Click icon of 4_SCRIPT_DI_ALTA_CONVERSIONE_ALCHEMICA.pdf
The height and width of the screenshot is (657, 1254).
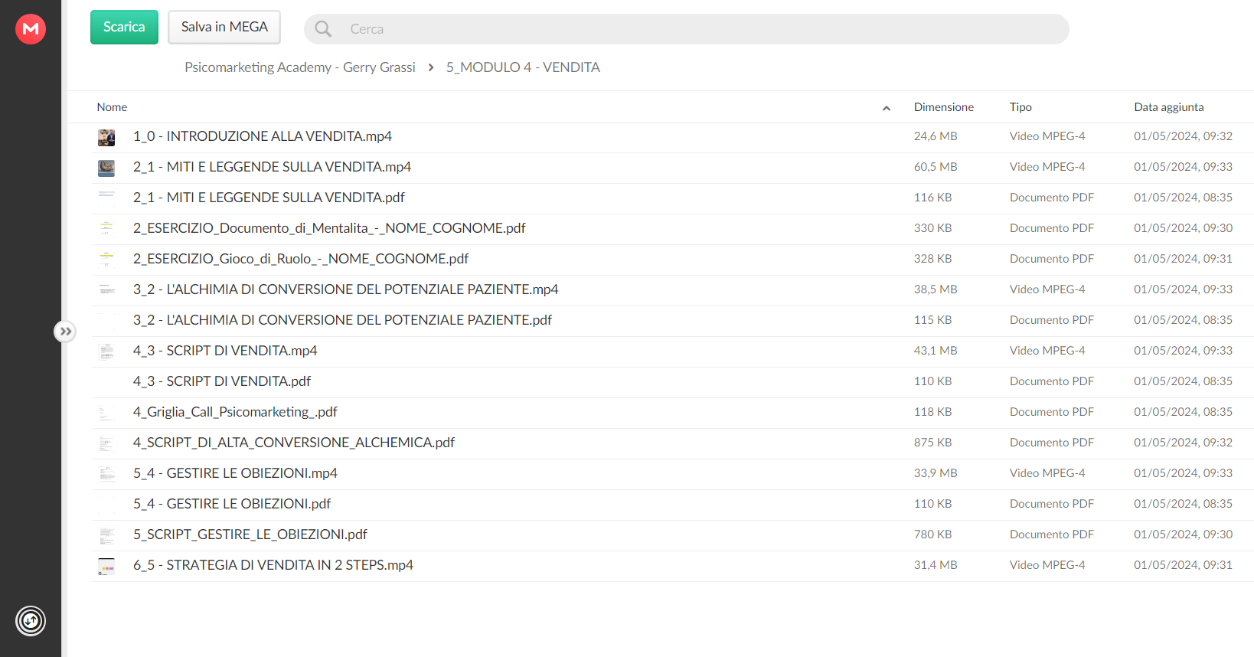(106, 443)
